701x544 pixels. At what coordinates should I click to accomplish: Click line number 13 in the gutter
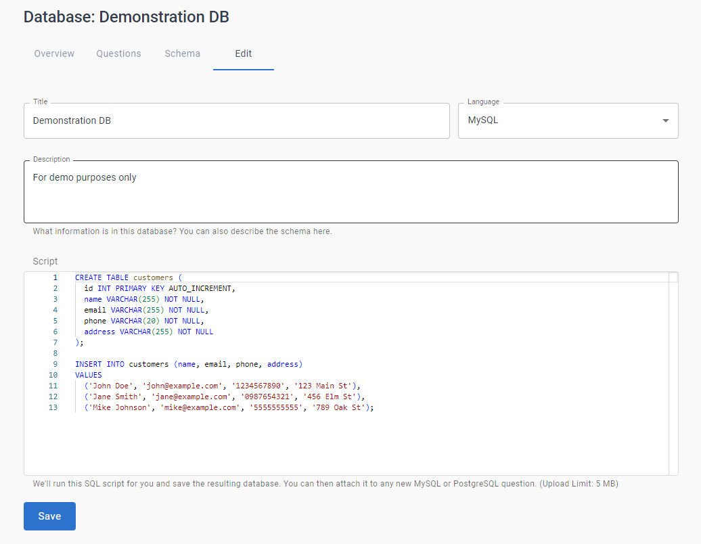click(x=53, y=407)
